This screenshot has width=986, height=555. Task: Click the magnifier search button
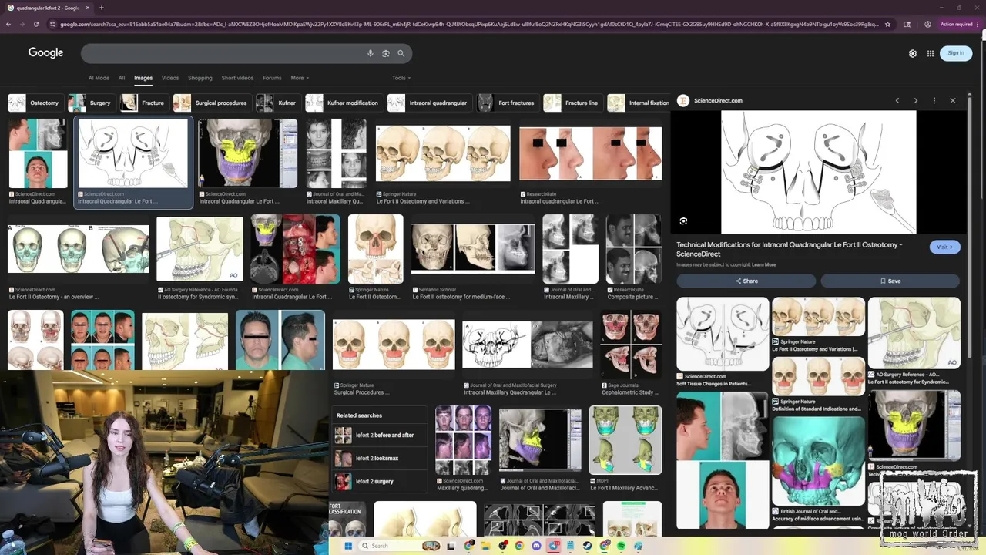tap(401, 53)
